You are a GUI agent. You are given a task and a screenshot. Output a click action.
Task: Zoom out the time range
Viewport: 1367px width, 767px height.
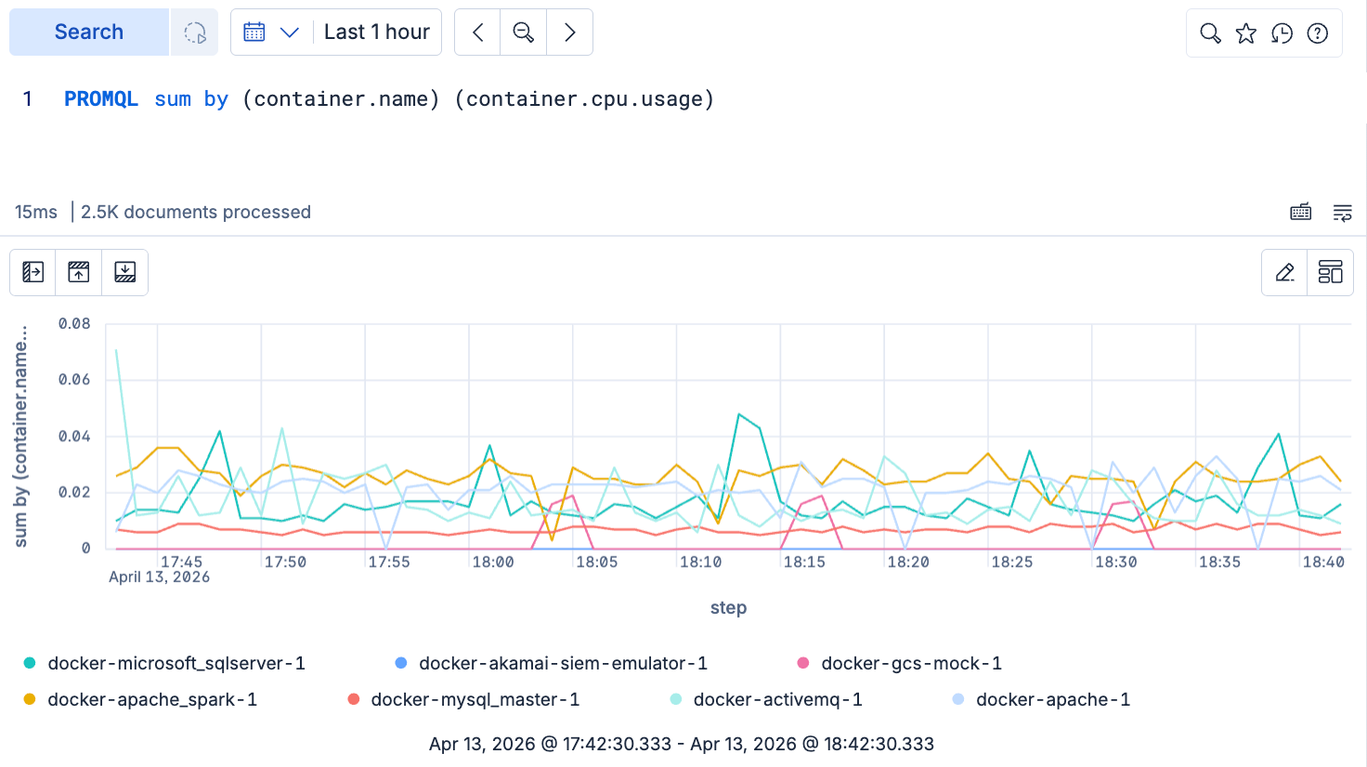pyautogui.click(x=524, y=32)
